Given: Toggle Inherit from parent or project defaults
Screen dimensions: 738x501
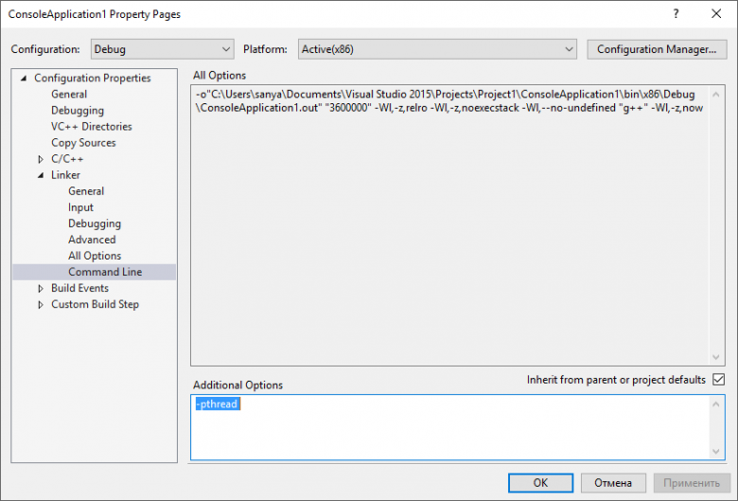Looking at the screenshot, I should click(718, 380).
